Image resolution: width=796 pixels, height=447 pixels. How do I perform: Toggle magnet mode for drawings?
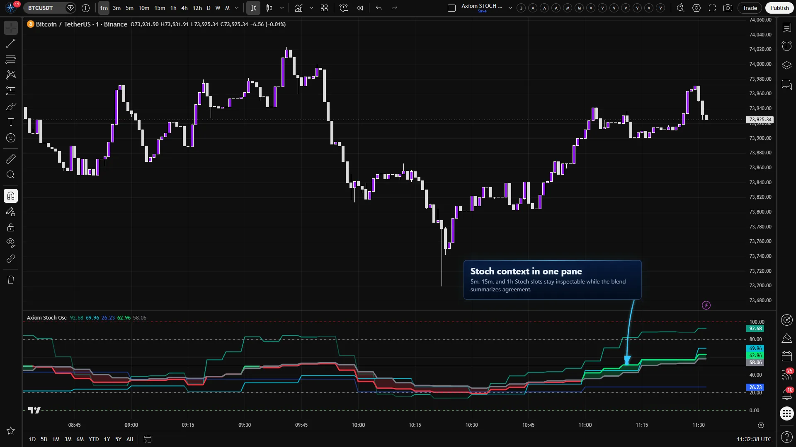(x=11, y=196)
